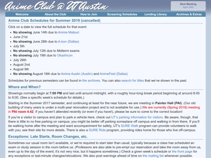Click the July 12th Midterm exams entry
Image resolution: width=211 pixels, height=158 pixels.
coord(46,51)
